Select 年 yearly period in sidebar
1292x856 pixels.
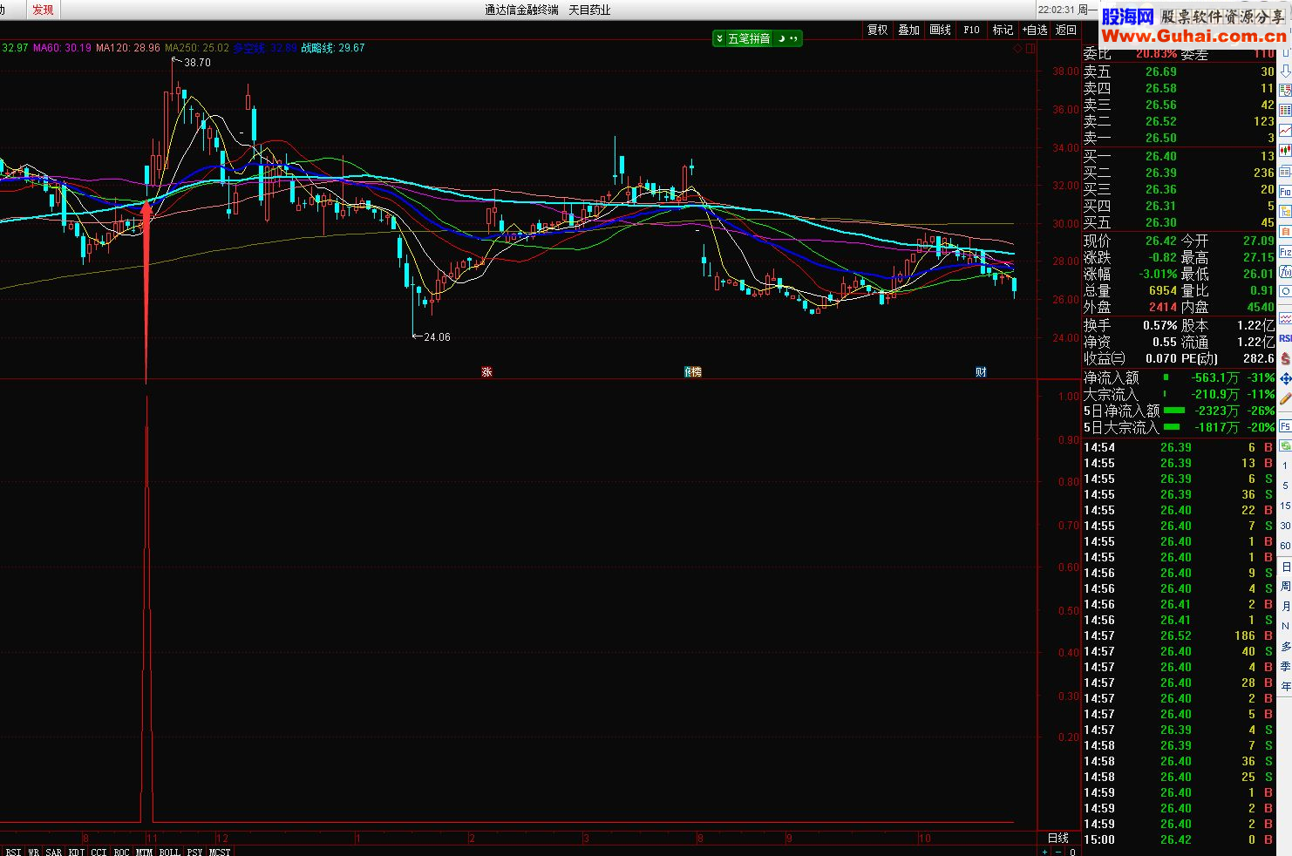tap(1285, 686)
